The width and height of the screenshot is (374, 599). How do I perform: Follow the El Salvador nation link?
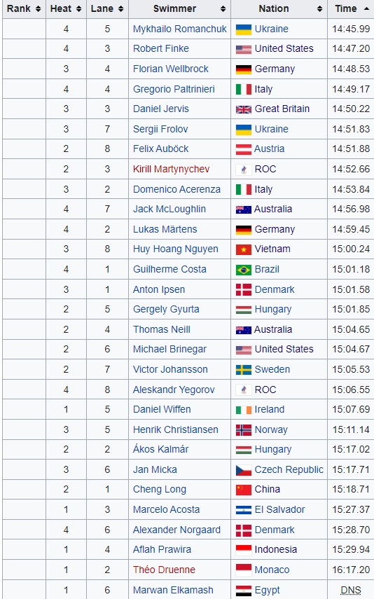[279, 509]
